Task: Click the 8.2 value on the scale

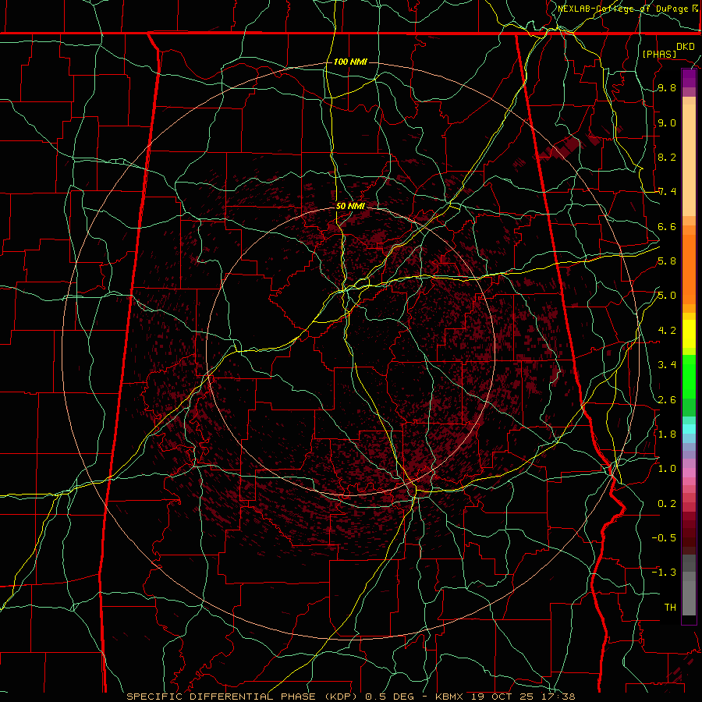Action: (x=667, y=157)
